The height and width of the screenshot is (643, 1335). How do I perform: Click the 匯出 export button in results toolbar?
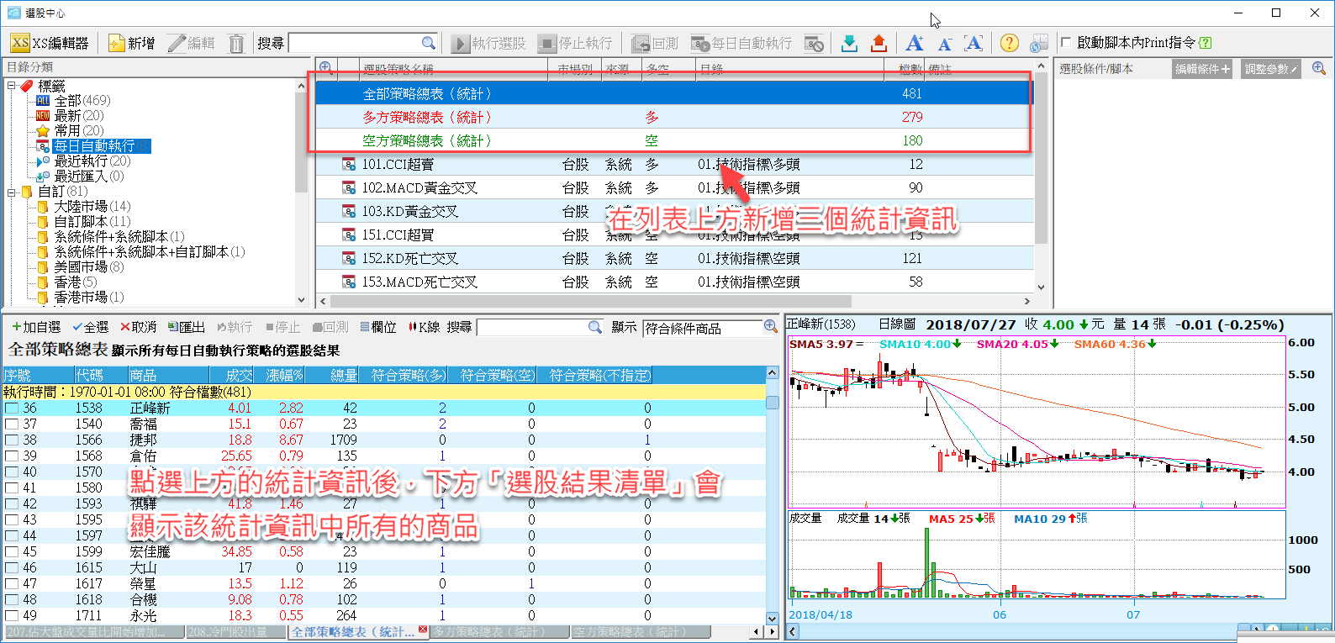(x=186, y=327)
